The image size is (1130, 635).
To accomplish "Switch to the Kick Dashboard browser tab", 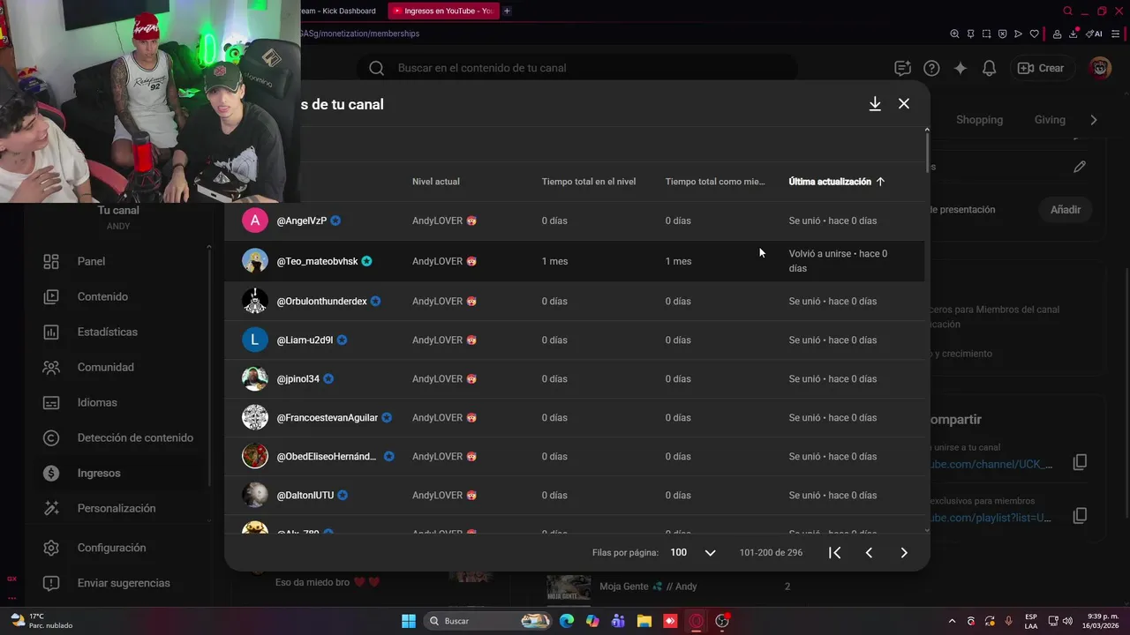I will (x=339, y=11).
